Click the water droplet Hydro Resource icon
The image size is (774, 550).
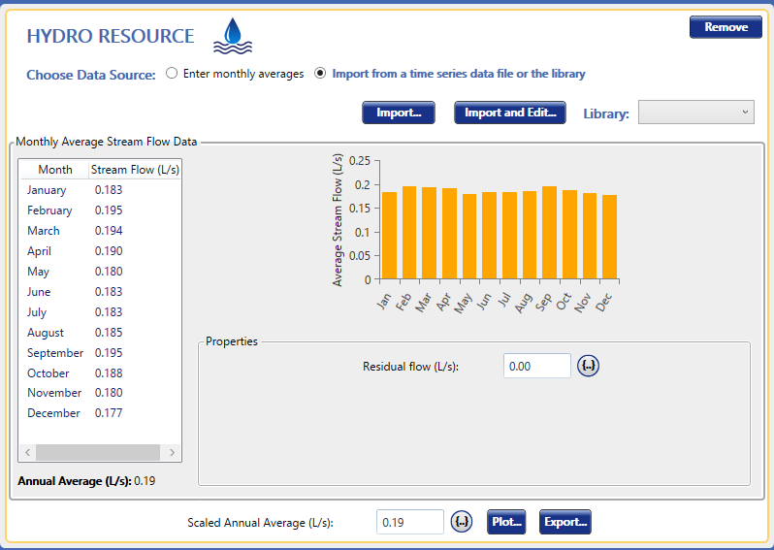(232, 36)
